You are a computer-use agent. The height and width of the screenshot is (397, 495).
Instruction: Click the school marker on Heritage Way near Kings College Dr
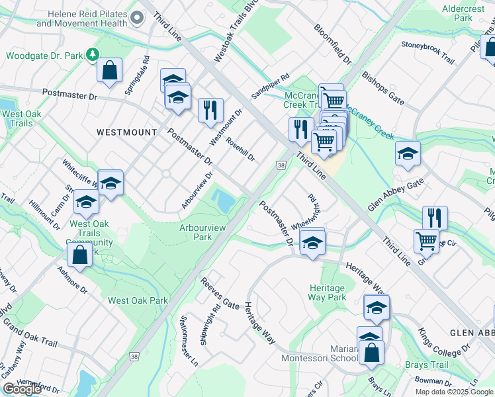pos(377,308)
